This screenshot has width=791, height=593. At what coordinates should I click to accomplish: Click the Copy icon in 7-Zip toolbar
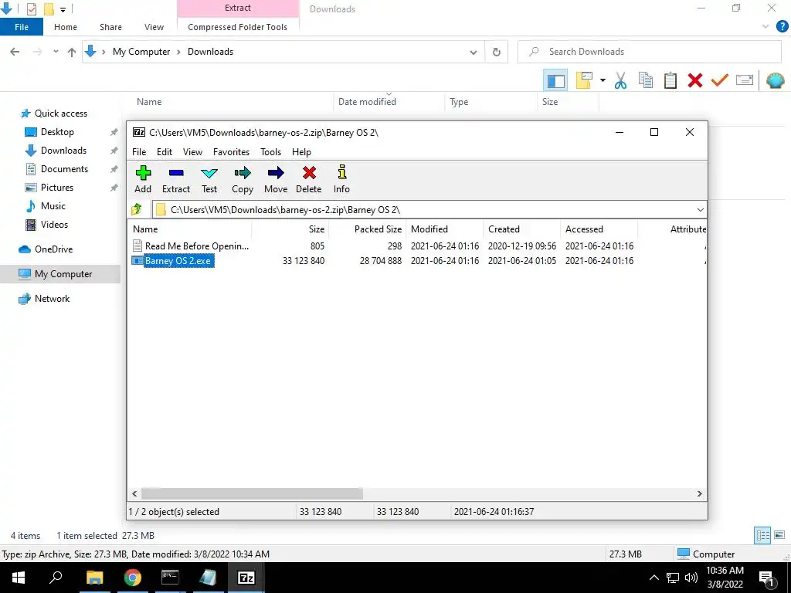243,179
